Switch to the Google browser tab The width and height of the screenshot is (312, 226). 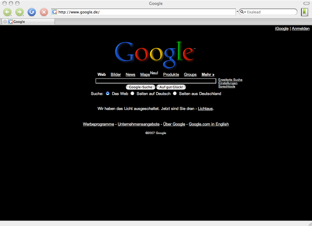click(28, 22)
